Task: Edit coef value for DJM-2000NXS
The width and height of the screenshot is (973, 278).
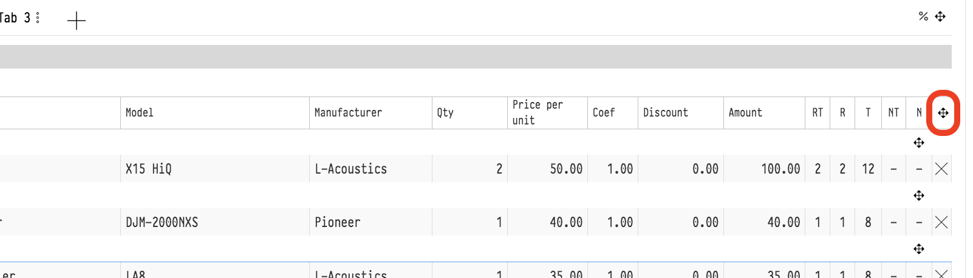Action: [613, 222]
